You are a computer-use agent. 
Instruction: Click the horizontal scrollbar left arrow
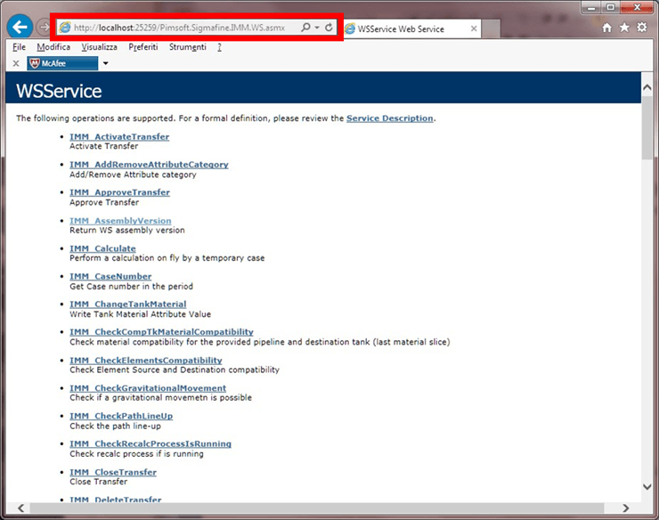[21, 508]
